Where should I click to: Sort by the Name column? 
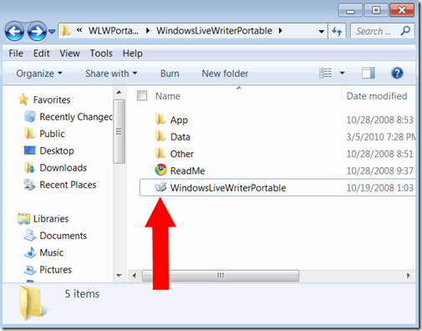tap(168, 96)
